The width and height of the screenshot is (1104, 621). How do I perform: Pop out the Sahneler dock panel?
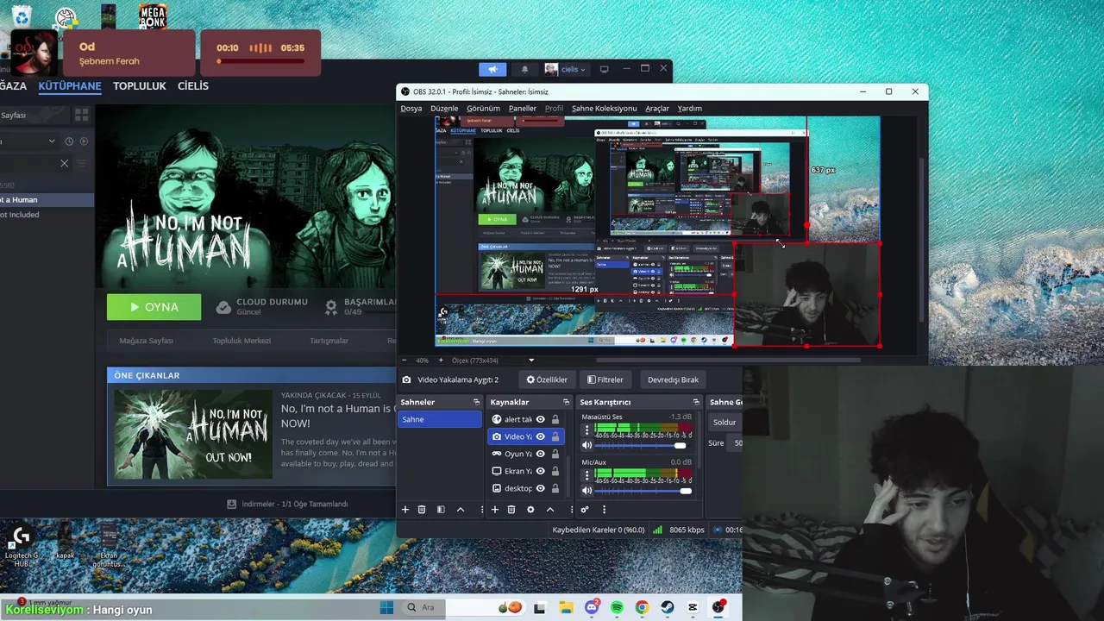[x=476, y=402]
